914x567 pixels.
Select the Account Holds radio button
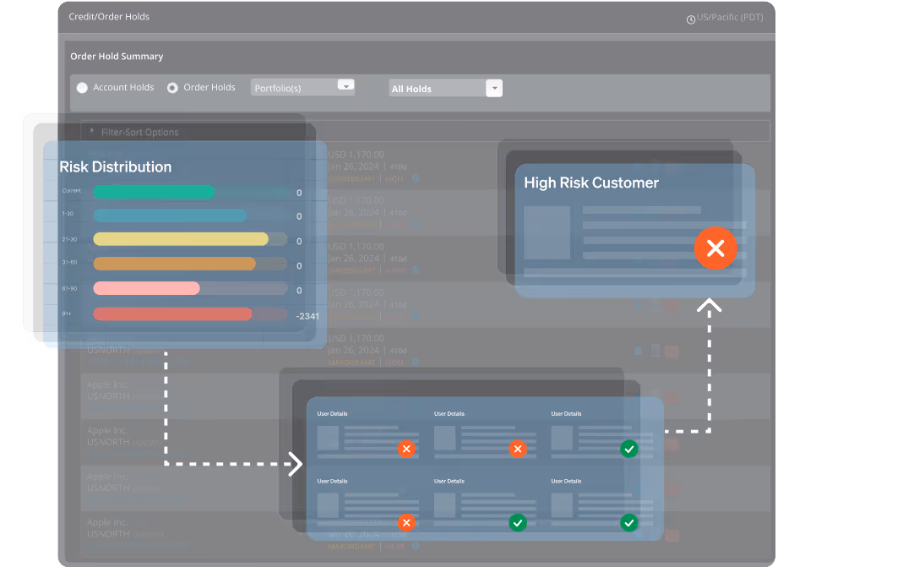coord(82,88)
